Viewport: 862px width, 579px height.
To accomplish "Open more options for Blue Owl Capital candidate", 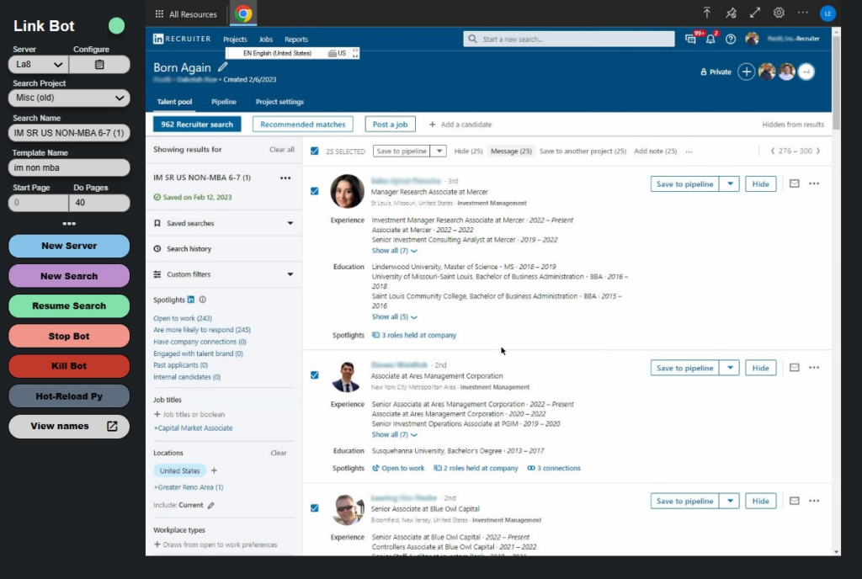I will pyautogui.click(x=814, y=501).
